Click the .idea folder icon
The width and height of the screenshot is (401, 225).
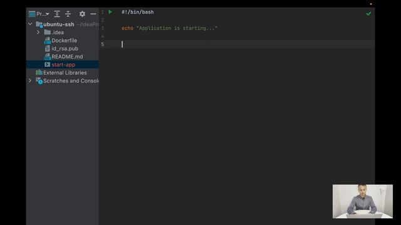point(48,32)
